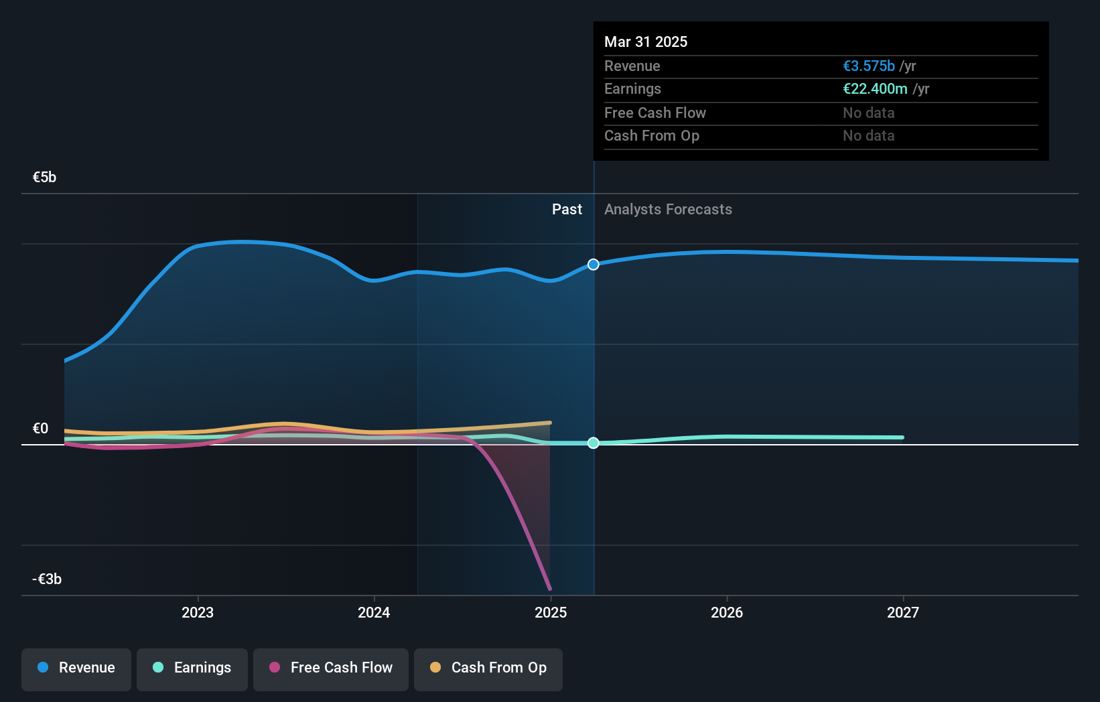Click the Cash From Op row label in tooltip
This screenshot has height=702, width=1100.
coord(652,135)
